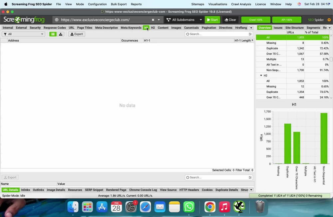
Task: Open the App Store Dock icon
Action: click(102, 207)
